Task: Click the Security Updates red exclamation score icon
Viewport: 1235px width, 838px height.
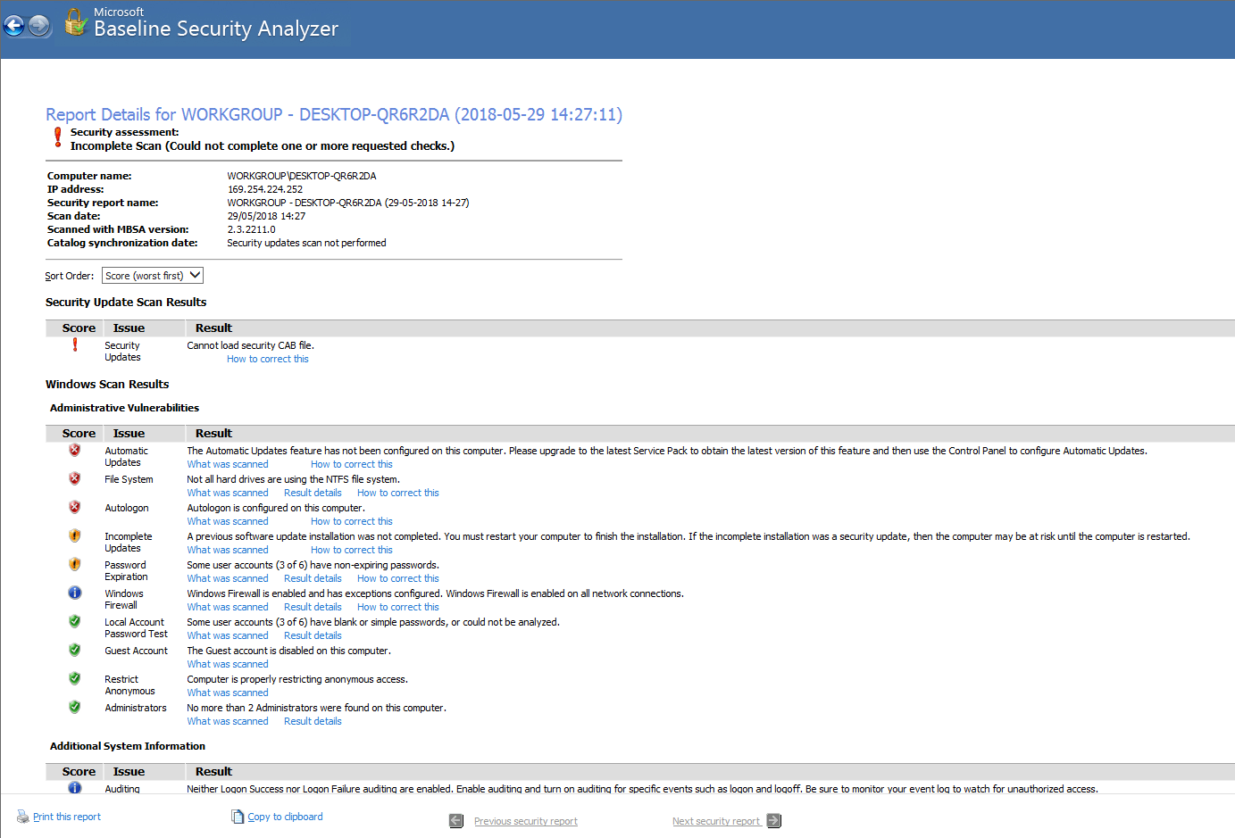Action: [75, 344]
